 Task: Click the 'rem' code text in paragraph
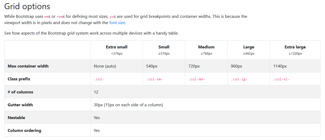[60, 16]
